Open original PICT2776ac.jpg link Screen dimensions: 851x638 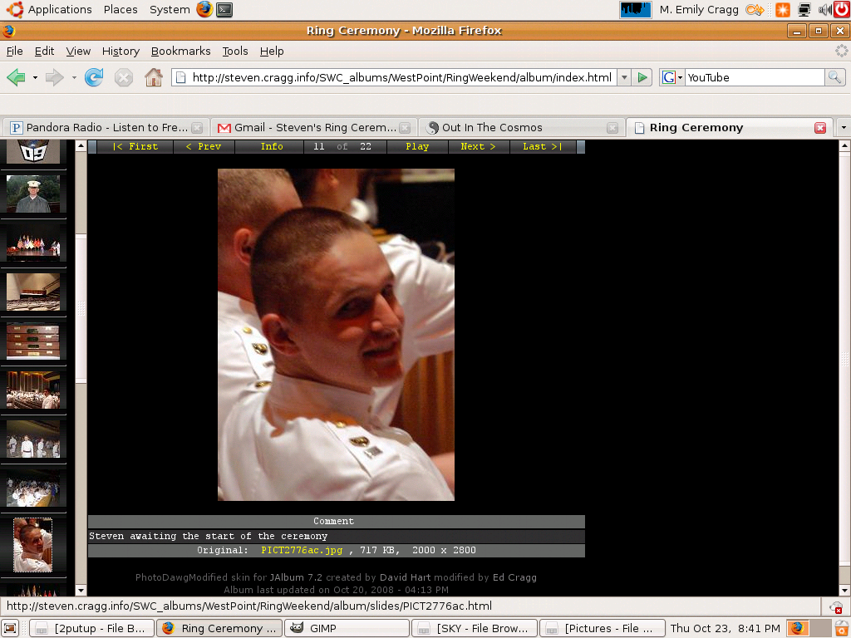[302, 550]
